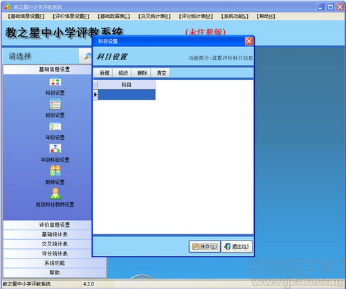Expand the 评价信息设置 sidebar section

47,225
